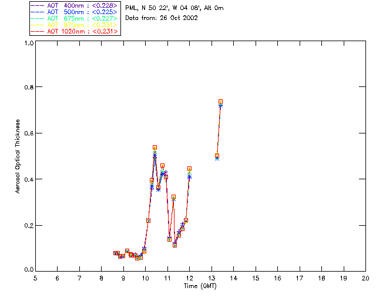Click the first data point, just before 9 GMT

coord(115,253)
